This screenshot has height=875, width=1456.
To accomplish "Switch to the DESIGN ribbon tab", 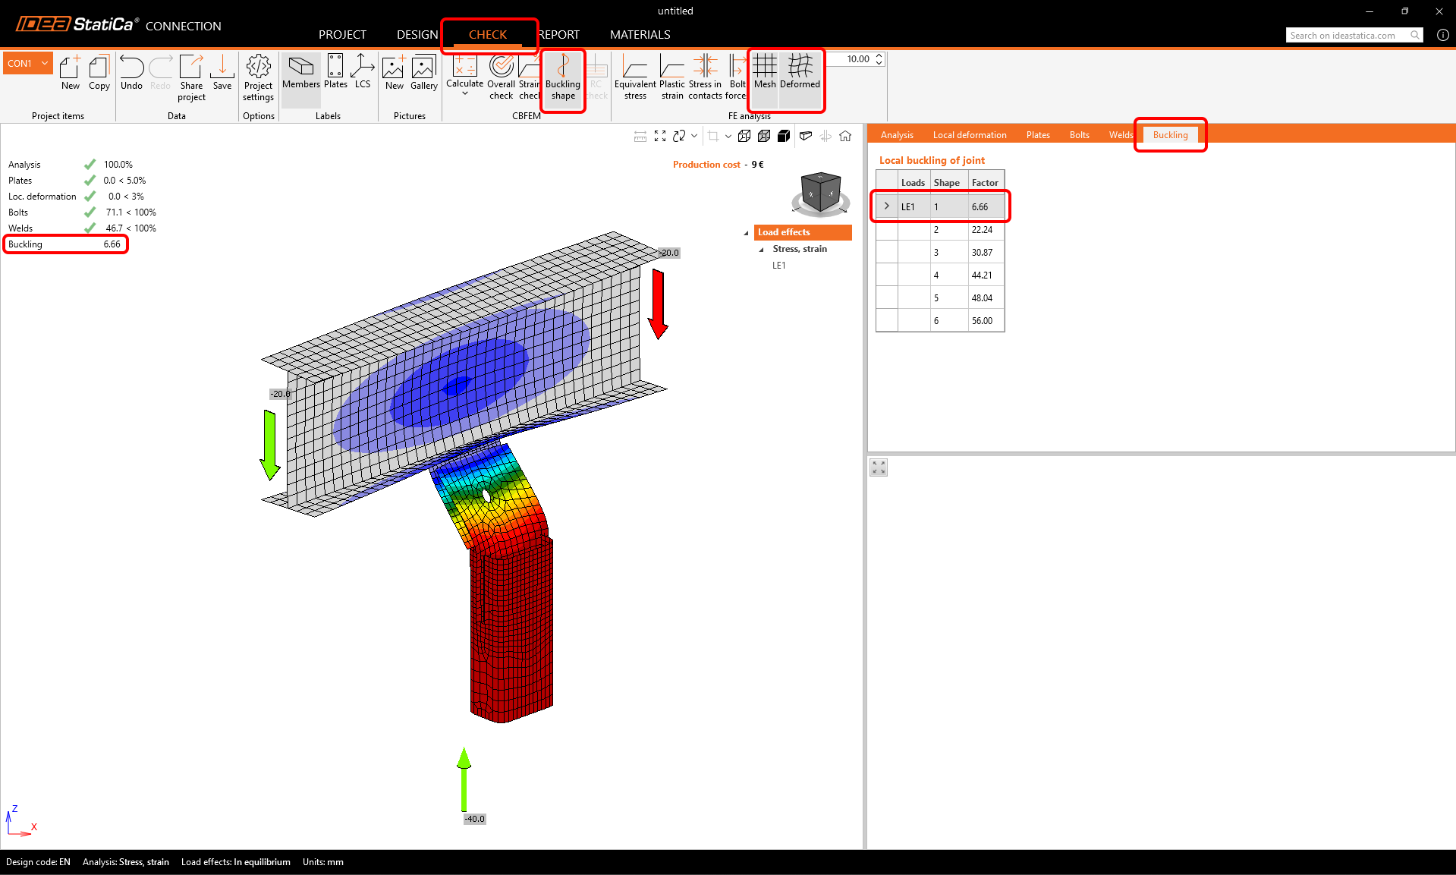I will pos(417,35).
